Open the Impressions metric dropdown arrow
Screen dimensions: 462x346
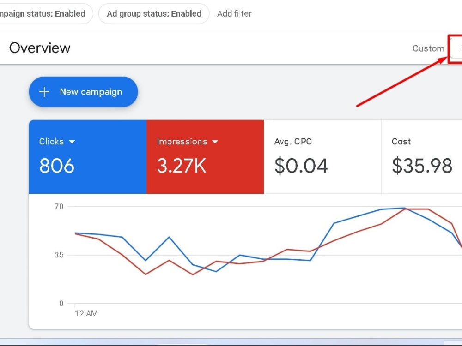point(215,142)
